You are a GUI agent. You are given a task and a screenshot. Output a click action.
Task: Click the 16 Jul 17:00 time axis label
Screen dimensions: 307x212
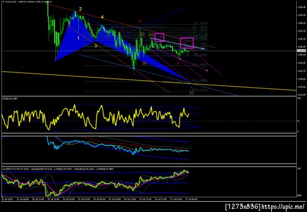point(145,199)
